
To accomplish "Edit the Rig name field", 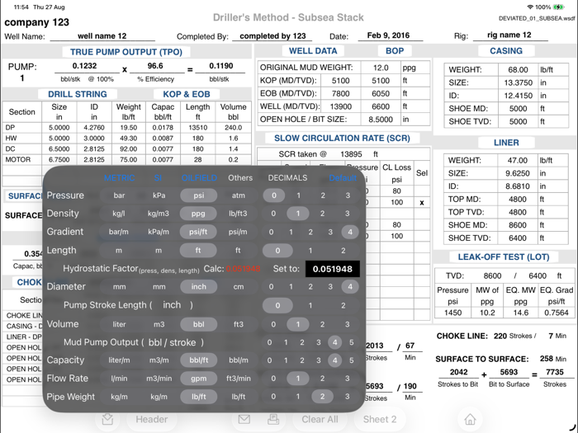I will point(509,35).
